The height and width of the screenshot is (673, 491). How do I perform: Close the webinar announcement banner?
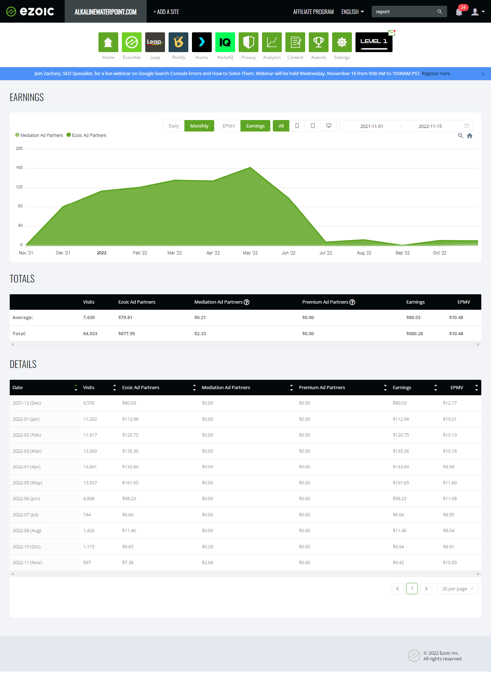click(x=483, y=74)
